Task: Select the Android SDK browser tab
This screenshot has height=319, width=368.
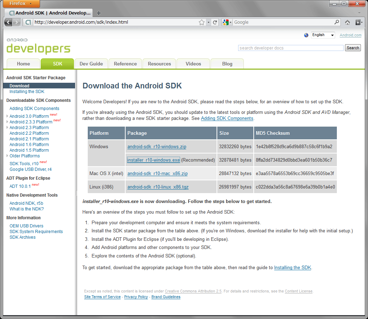Action: [48, 13]
